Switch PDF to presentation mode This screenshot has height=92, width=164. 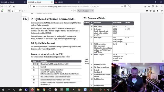pos(147,11)
